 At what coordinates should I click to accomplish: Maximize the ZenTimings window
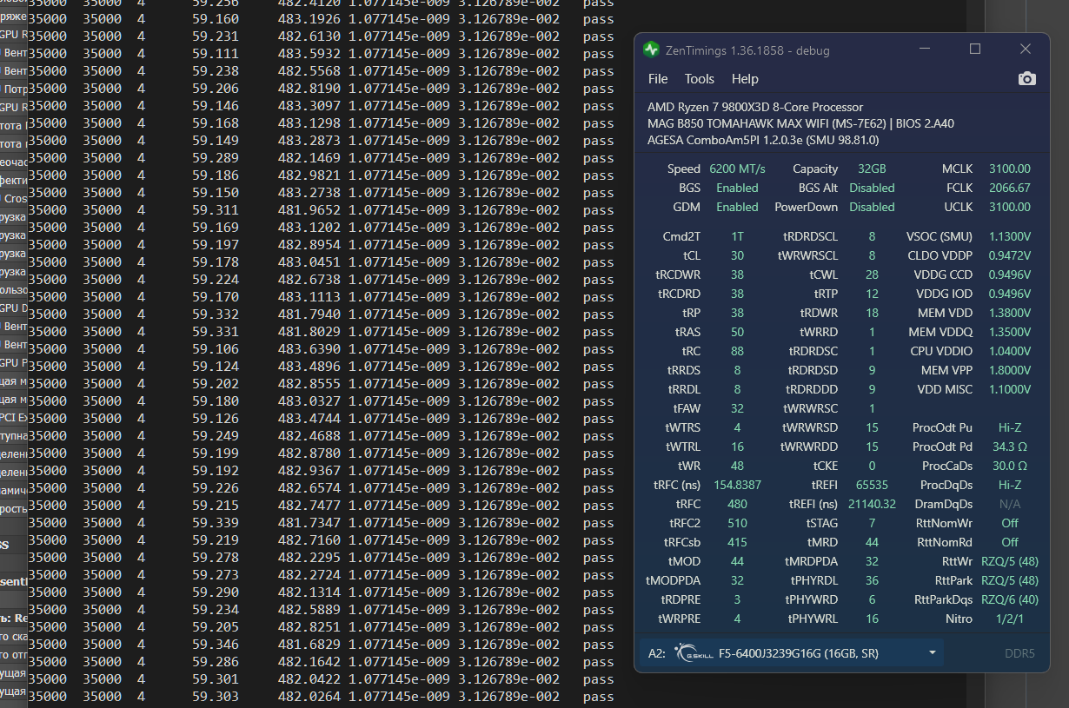(975, 50)
